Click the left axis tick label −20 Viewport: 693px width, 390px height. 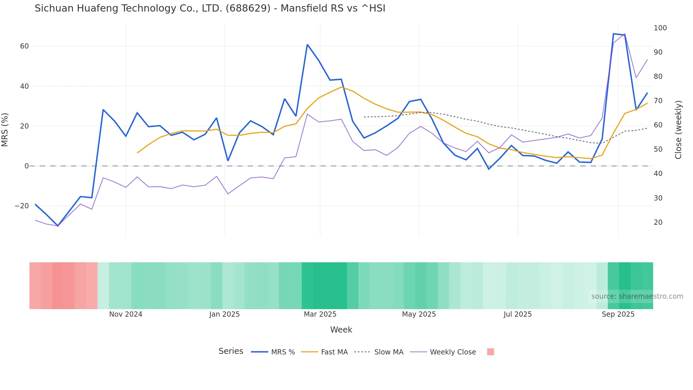pos(22,206)
